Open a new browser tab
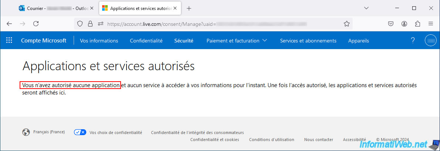 coord(189,8)
